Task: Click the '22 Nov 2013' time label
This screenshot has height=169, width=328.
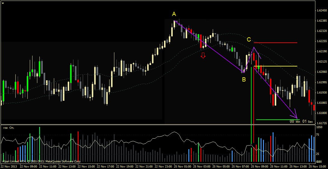Action: [x=9, y=167]
